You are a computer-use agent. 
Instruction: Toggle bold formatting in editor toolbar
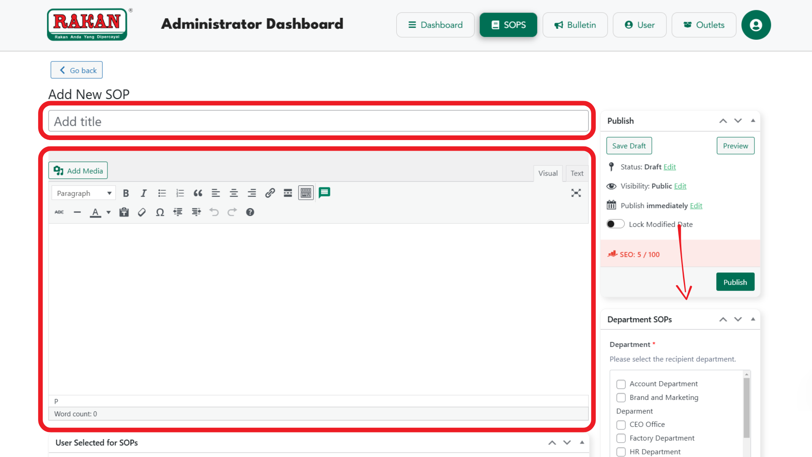(x=126, y=193)
